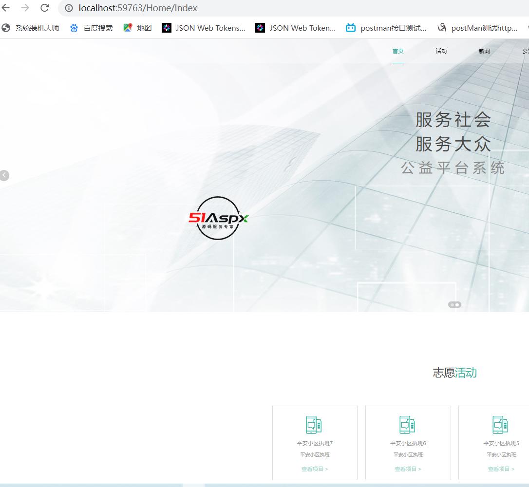The image size is (529, 487).
Task: Click the bilibili TV icon bookmark
Action: tap(351, 28)
